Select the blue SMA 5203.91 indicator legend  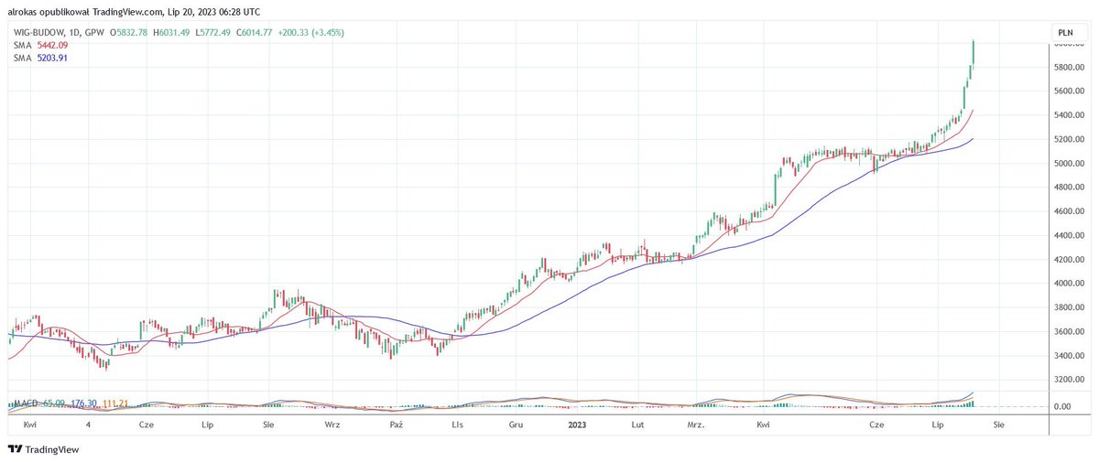pyautogui.click(x=40, y=58)
